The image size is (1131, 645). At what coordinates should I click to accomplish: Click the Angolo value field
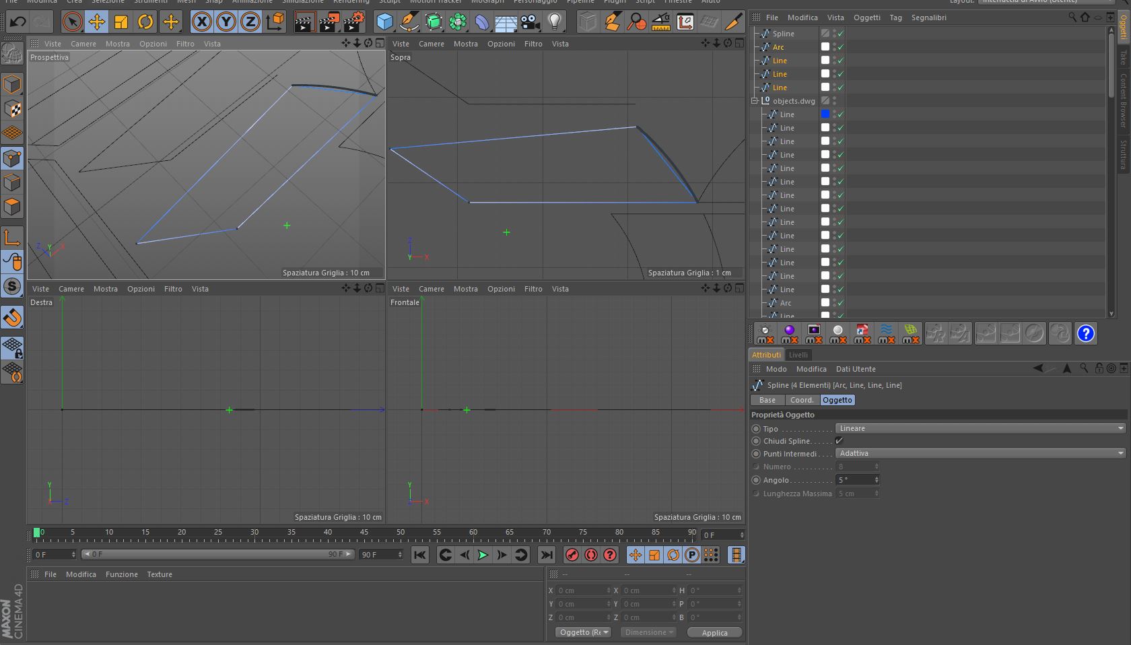click(x=855, y=480)
